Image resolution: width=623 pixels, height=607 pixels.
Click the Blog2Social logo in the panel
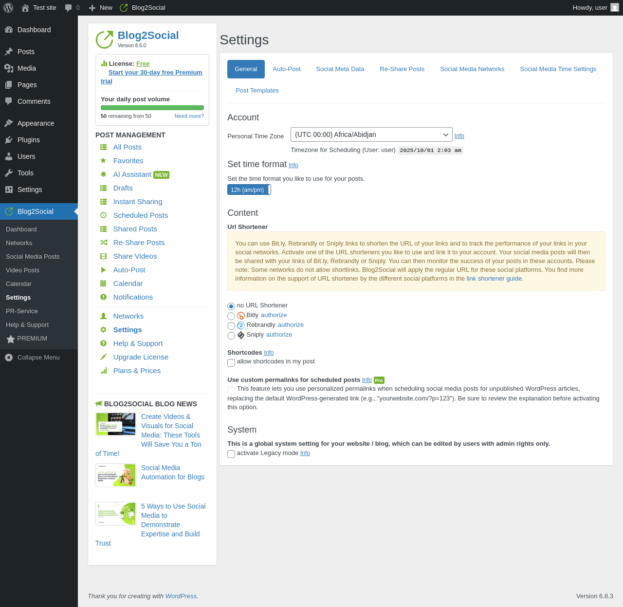104,39
